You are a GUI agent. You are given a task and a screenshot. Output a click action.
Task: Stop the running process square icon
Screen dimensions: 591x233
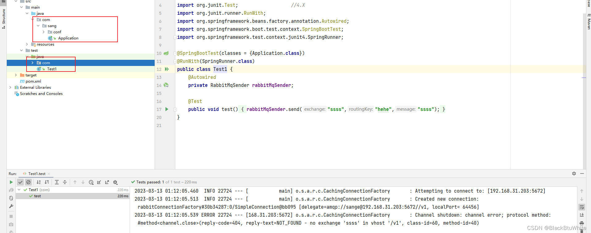11,216
